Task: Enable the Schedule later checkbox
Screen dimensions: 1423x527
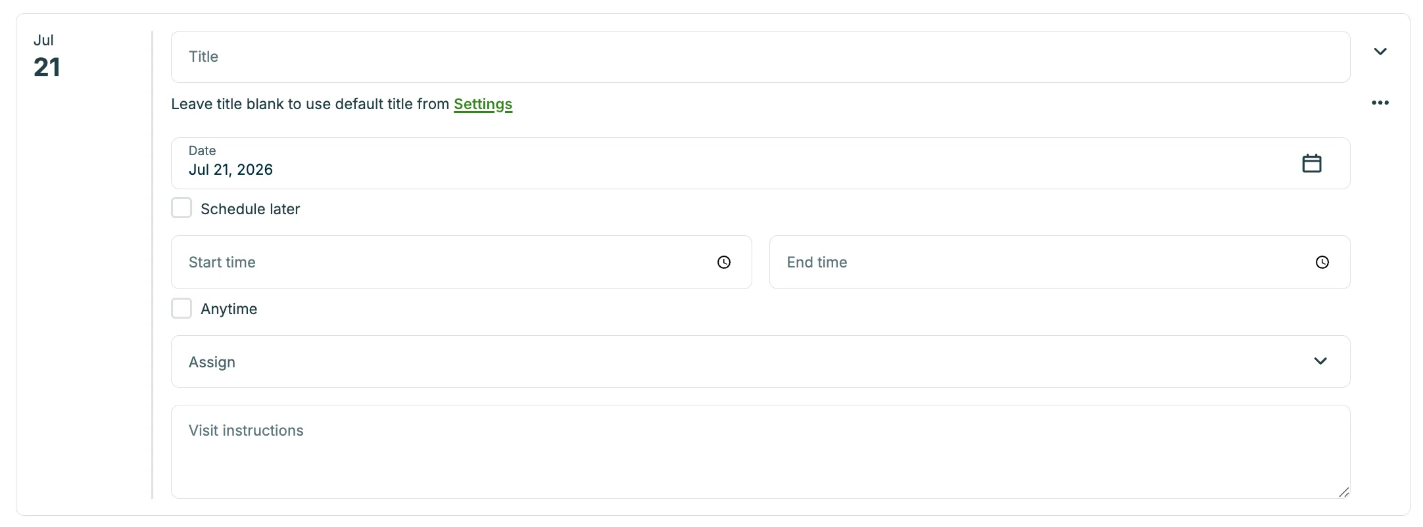Action: pos(181,208)
